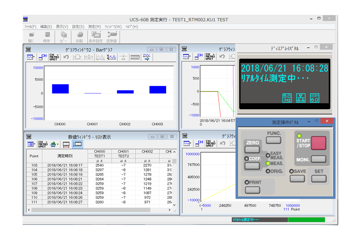Click undo arrow in Bar graph window toolbar
Screen dimensions: 361x241
click(x=66, y=57)
